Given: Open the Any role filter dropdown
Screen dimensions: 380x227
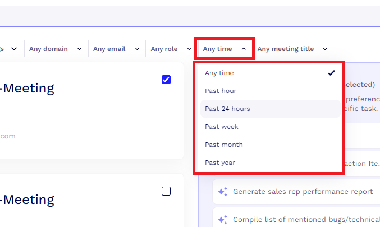Looking at the screenshot, I should pyautogui.click(x=171, y=49).
